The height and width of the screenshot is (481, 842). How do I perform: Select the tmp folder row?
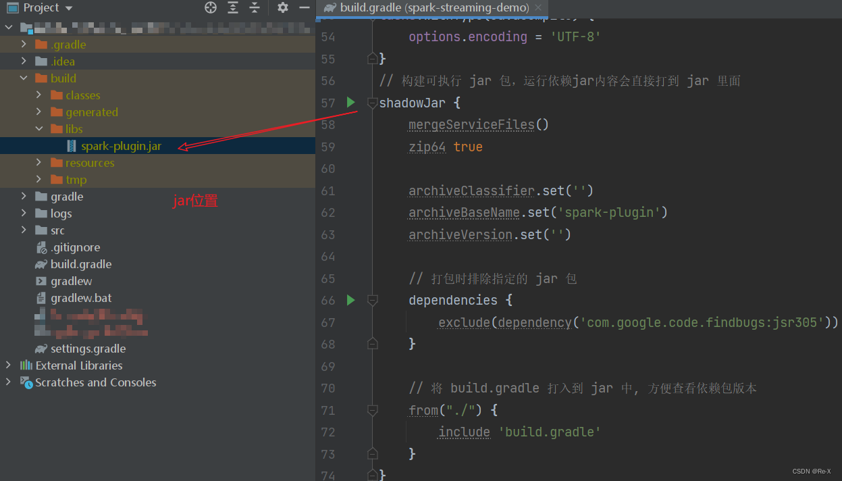pyautogui.click(x=157, y=180)
